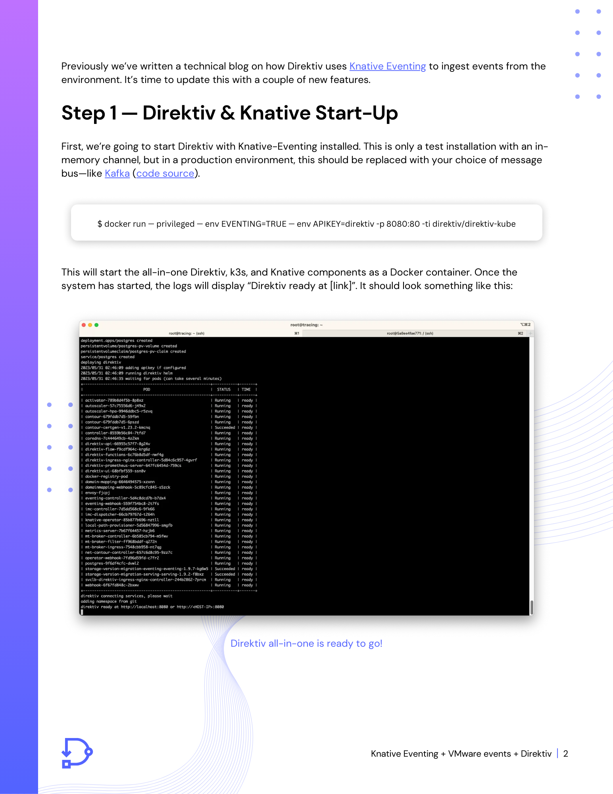Screen dimensions: 613x794
Task: Click pod row 'direktiv-ui-68bfbf559-ssn8v'
Action: point(169,471)
